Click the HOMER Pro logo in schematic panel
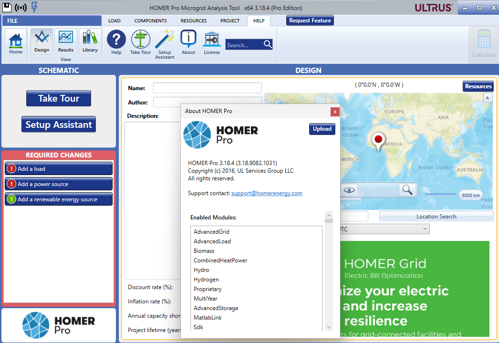Viewport: 499px width, 343px height. tap(59, 325)
